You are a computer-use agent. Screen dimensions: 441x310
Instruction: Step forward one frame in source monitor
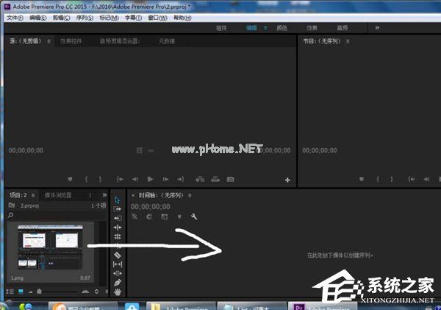(x=165, y=179)
